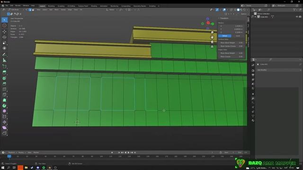Screen dimensions: 303x170
Task: Select the Spin tool
Action: pos(4,106)
